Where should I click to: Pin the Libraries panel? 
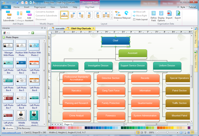click(x=42, y=28)
